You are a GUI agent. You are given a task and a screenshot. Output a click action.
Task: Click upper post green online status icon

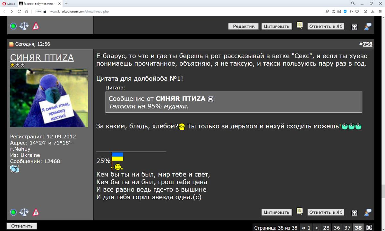(13, 26)
